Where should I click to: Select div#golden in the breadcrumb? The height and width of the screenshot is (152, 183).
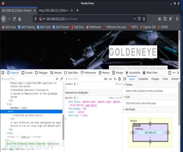click(20, 149)
